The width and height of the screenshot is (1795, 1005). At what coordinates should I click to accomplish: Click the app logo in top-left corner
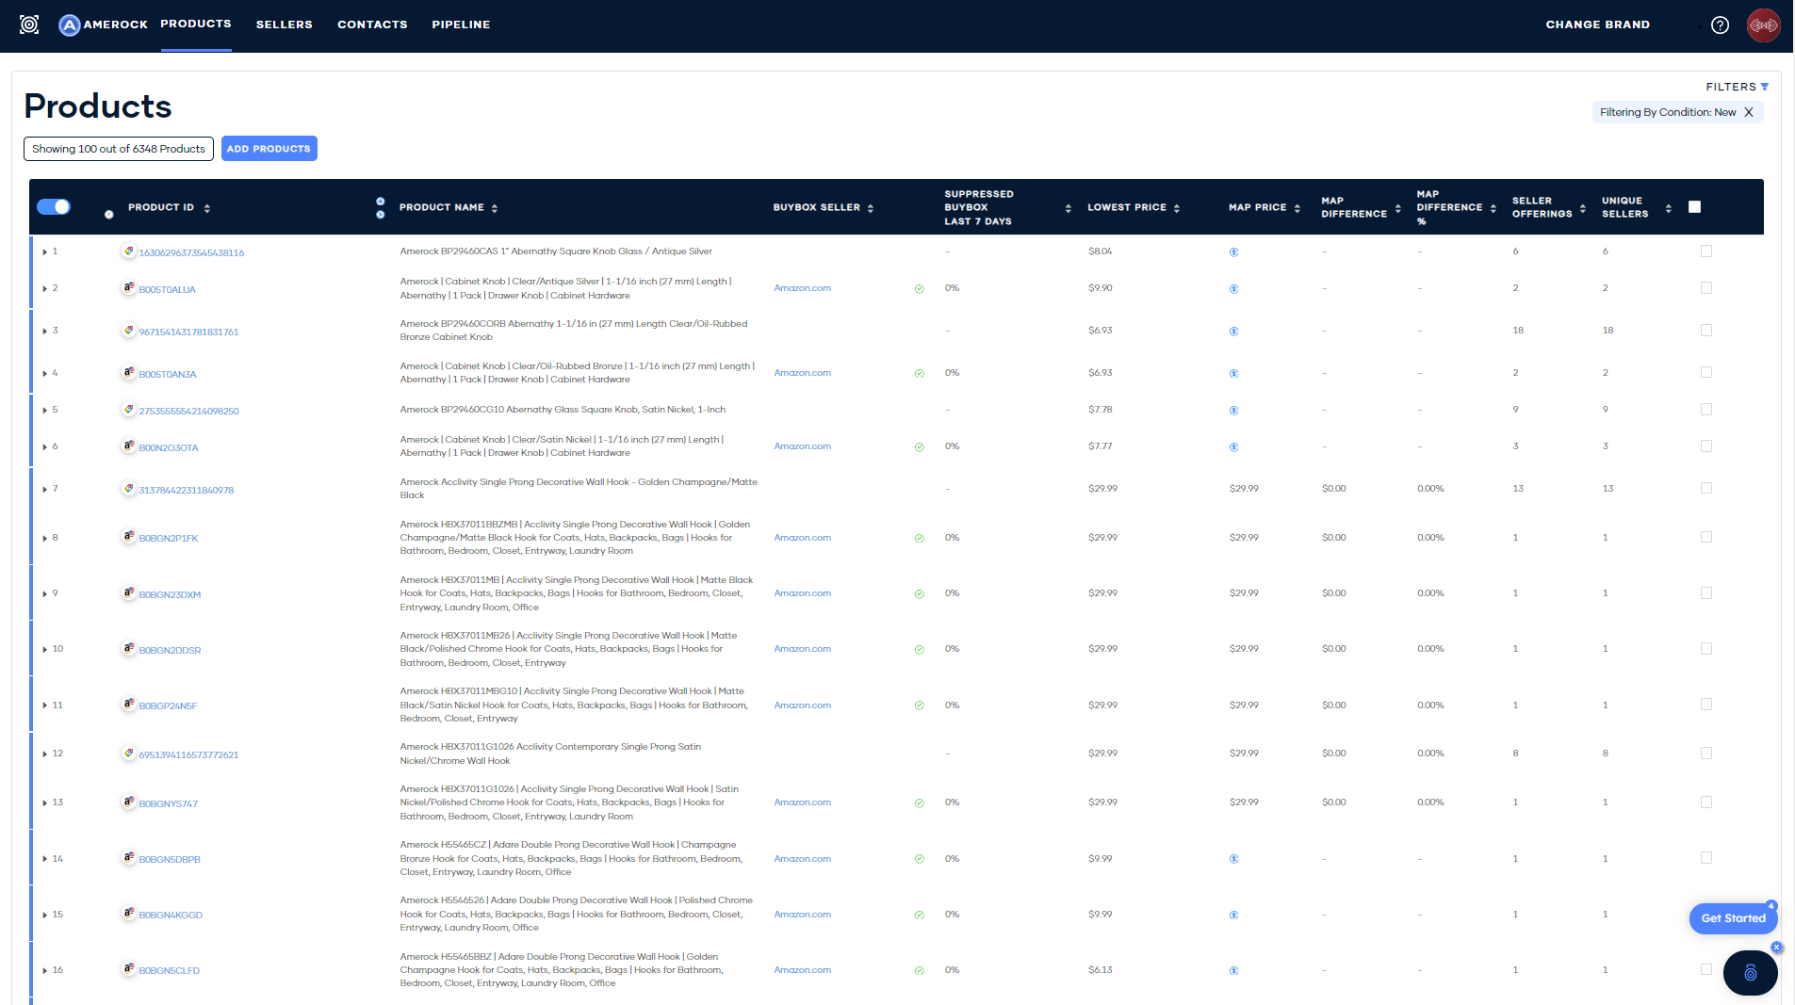point(29,24)
